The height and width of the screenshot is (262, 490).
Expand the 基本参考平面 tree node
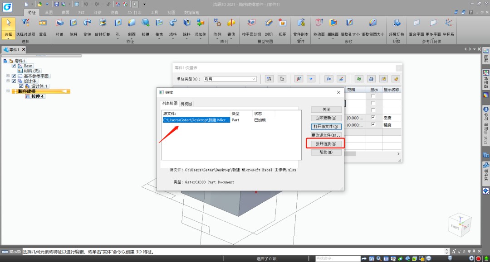click(x=8, y=76)
